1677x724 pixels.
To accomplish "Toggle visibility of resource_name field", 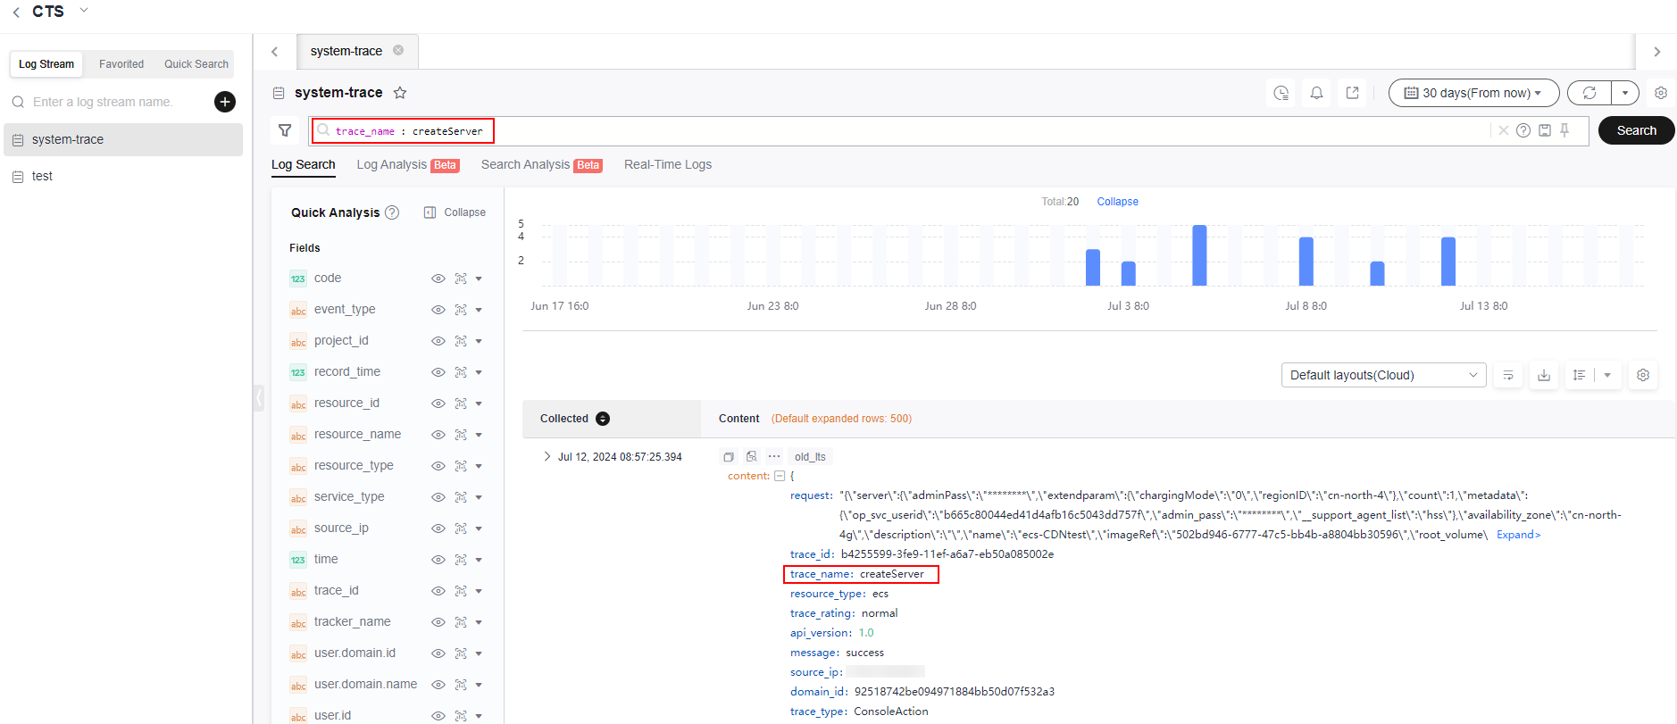I will tap(438, 435).
